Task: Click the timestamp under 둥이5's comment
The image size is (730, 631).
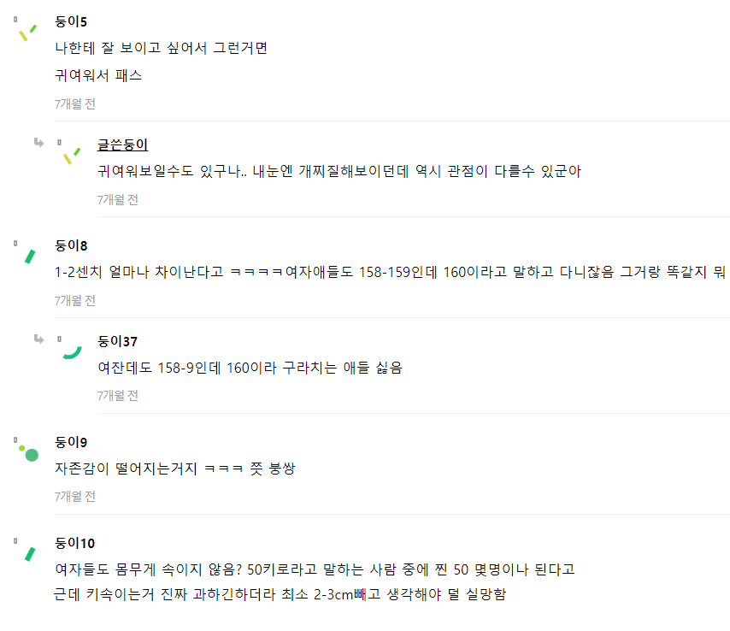Action: 74,103
